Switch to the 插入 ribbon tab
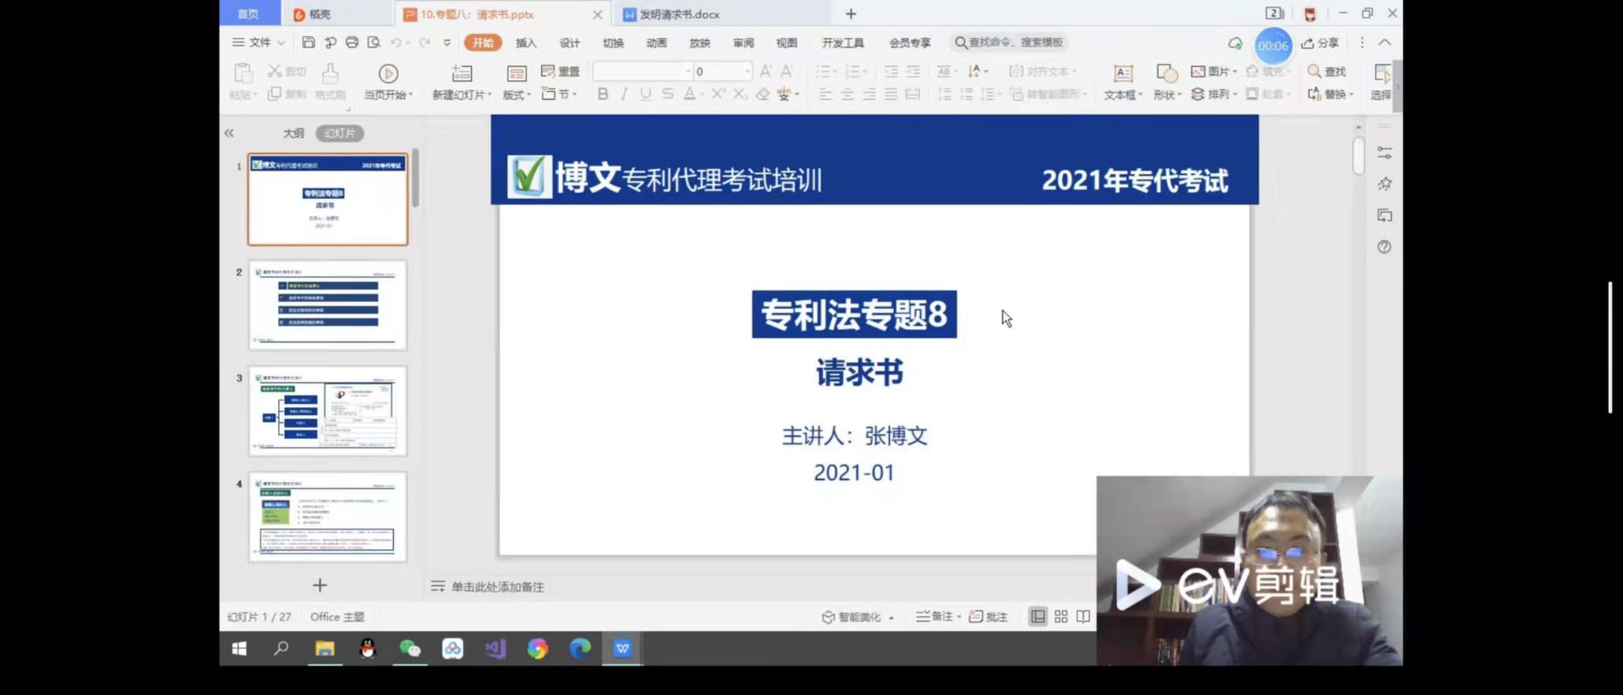Screen dimensions: 1623x695 click(x=526, y=42)
